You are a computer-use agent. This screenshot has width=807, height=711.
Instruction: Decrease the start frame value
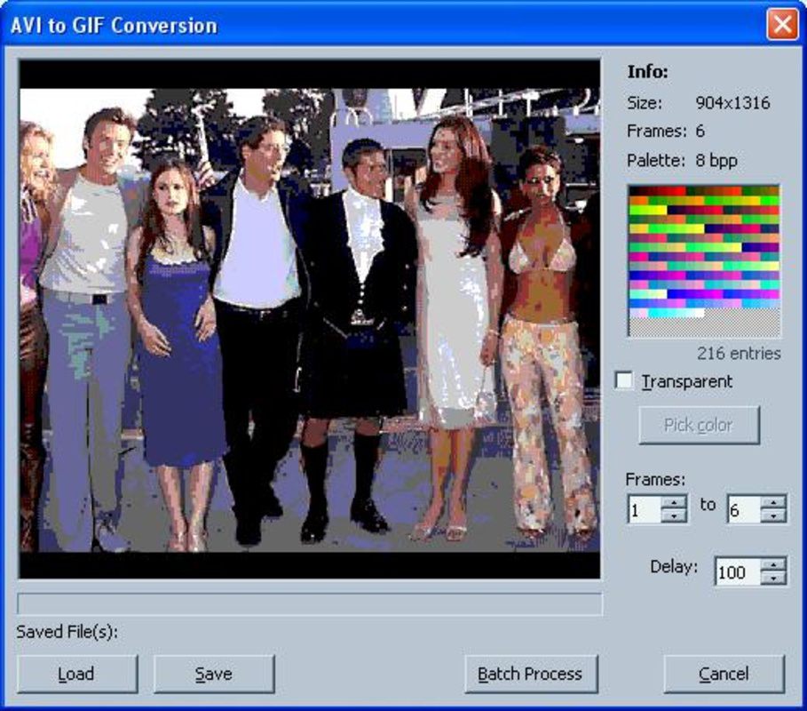pyautogui.click(x=674, y=515)
